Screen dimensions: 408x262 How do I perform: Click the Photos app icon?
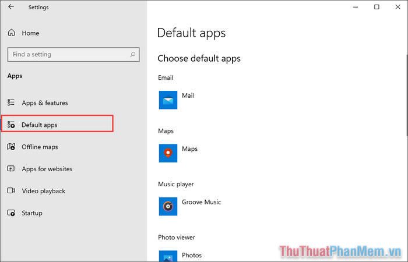[x=168, y=256]
